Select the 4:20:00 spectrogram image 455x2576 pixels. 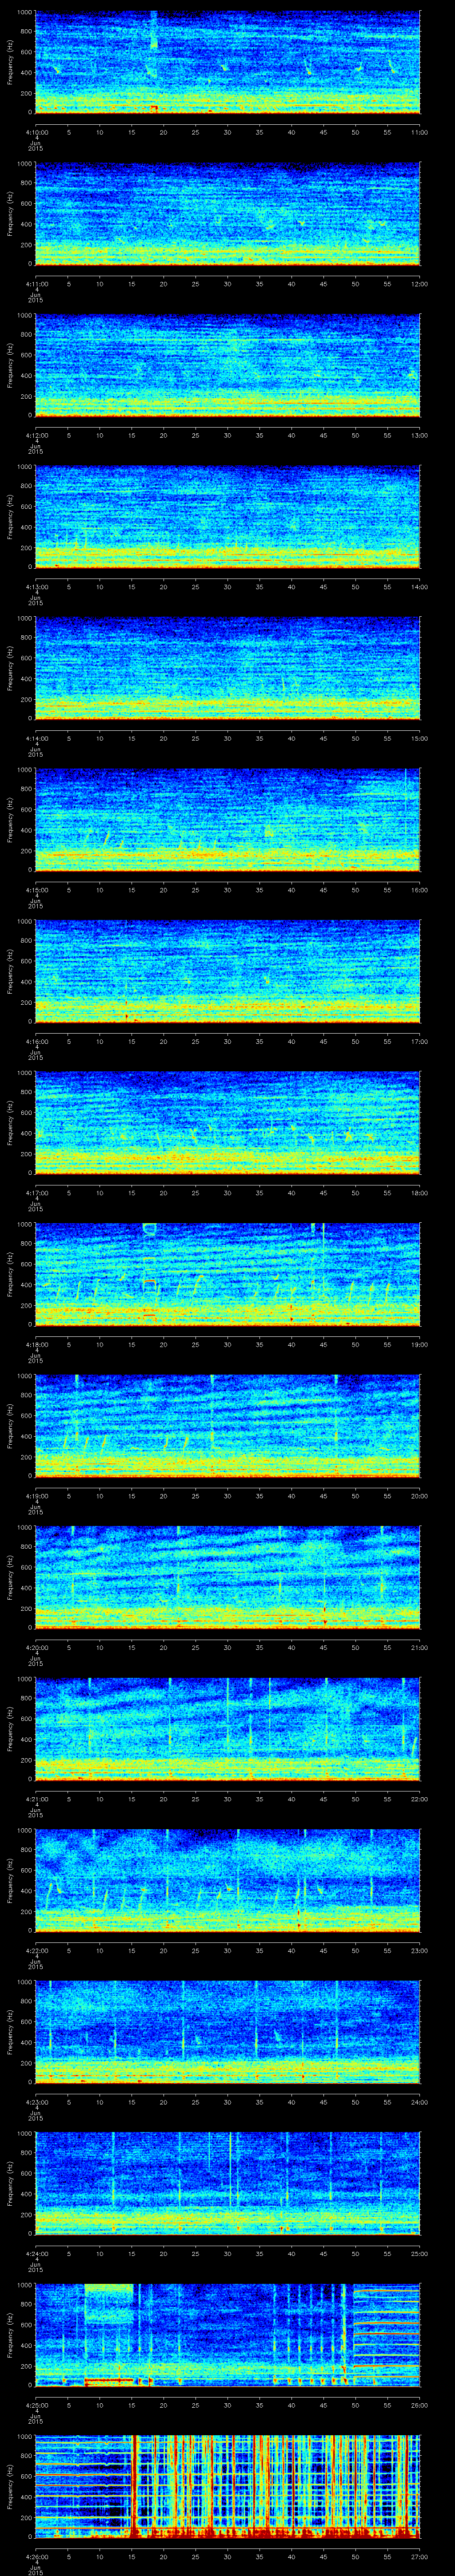(228, 1577)
